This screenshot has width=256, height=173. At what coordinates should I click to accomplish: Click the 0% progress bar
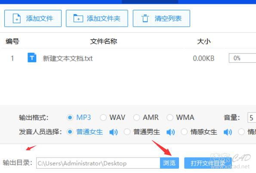243,58
